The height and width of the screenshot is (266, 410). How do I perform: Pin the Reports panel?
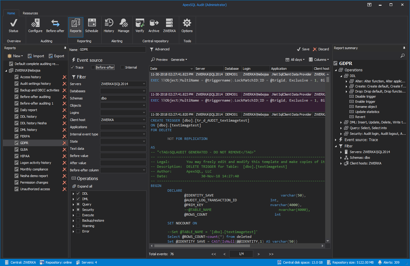point(65,48)
